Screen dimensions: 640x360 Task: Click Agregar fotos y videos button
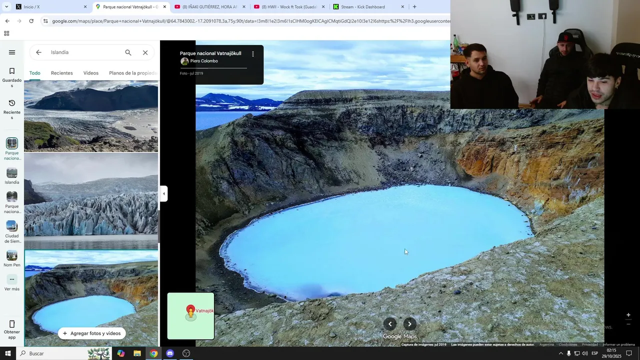click(x=91, y=333)
